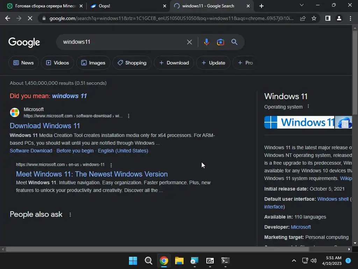This screenshot has height=269, width=358.
Task: Click the vertical scrollbar thumb
Action: [x=355, y=73]
